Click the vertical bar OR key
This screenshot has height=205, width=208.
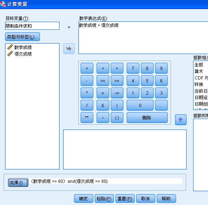tap(117, 105)
